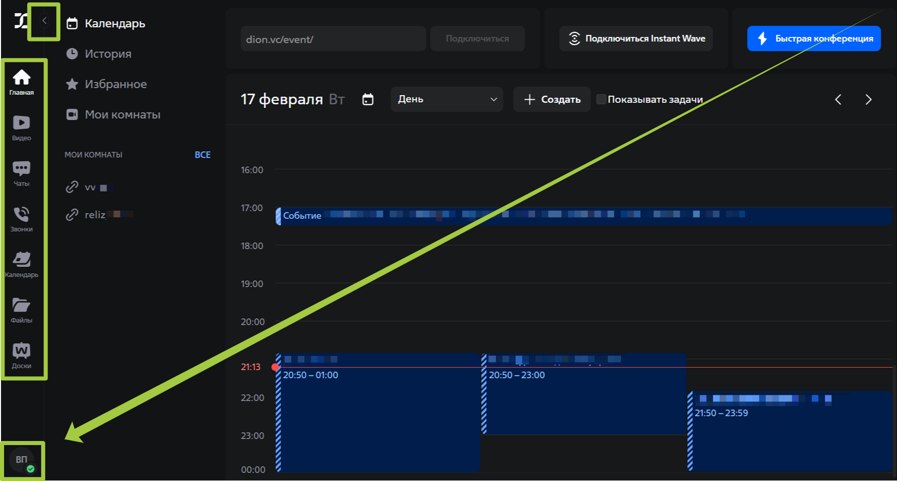897x481 pixels.
Task: Click the ВП user avatar
Action: (22, 460)
